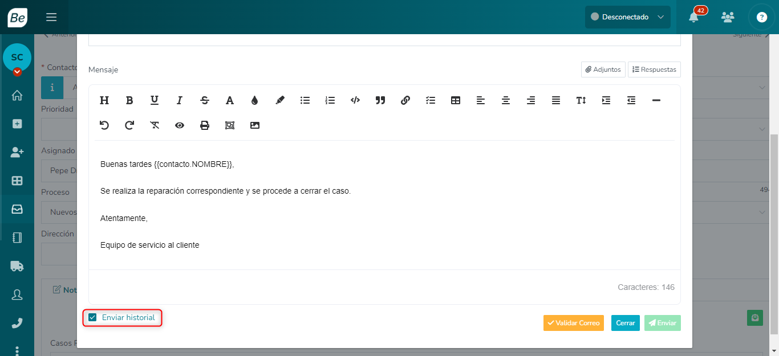
Task: Open the text color picker droplet
Action: click(x=255, y=100)
